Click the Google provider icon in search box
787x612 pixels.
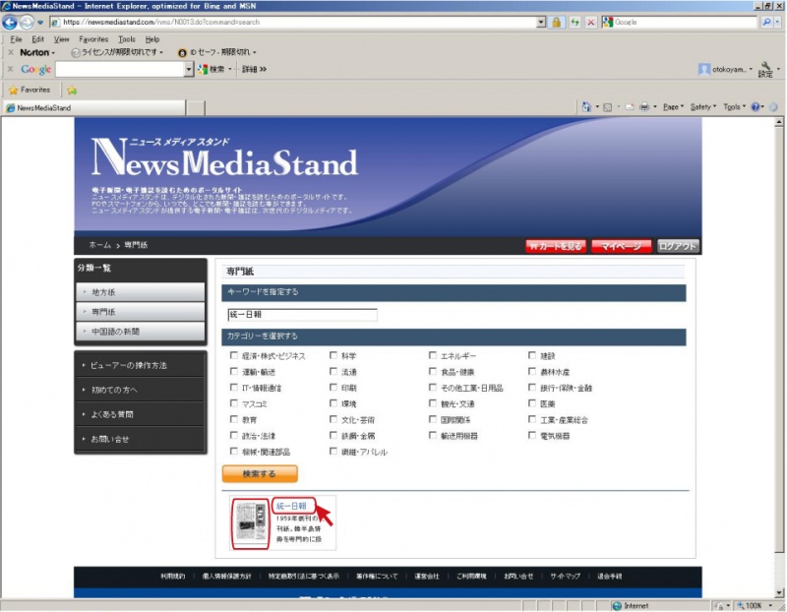tap(607, 22)
